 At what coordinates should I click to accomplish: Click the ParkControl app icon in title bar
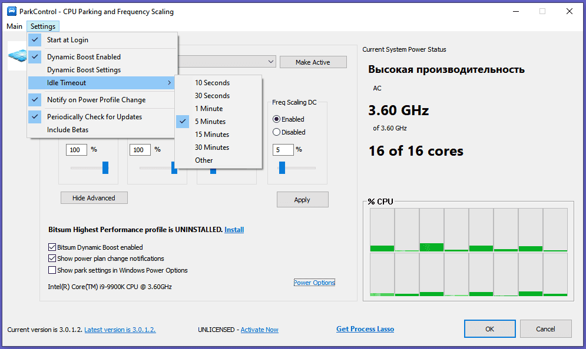(x=12, y=11)
